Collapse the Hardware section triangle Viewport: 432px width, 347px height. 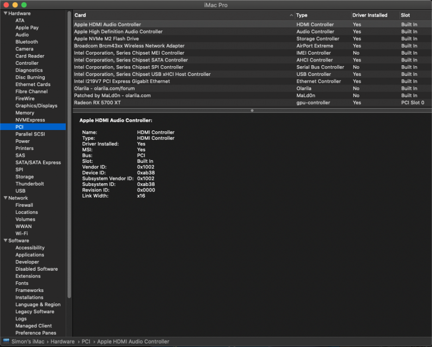[x=5, y=13]
